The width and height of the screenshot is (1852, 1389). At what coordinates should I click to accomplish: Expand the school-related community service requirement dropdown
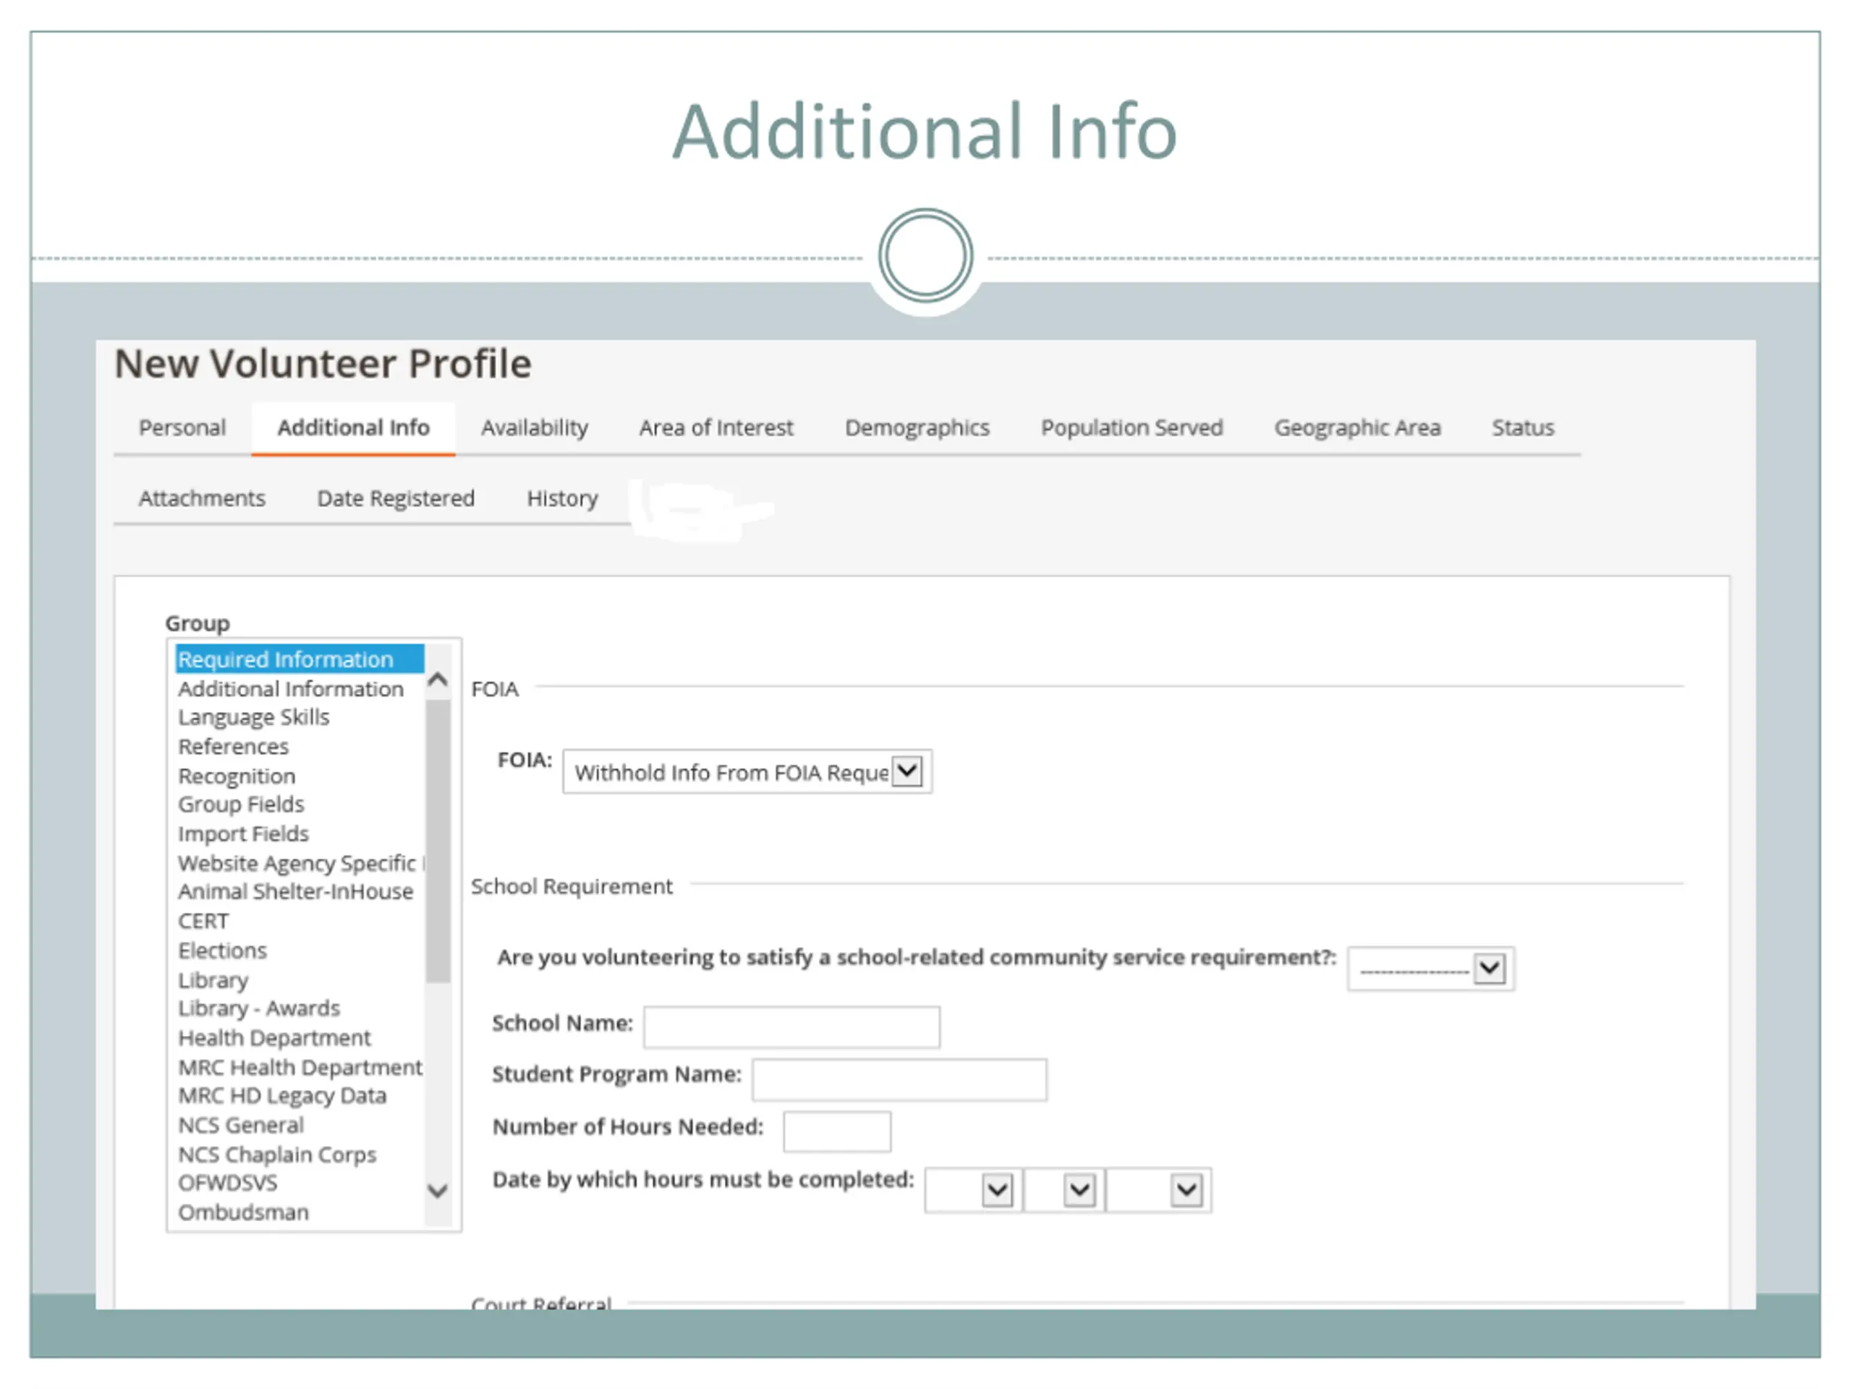point(1488,969)
